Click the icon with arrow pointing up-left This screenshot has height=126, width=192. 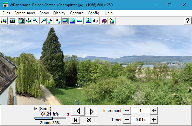[36, 21]
